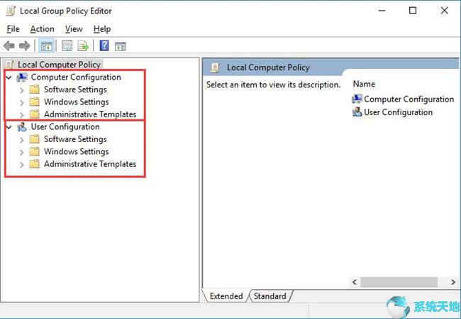Click the Forward arrow toolbar icon
The height and width of the screenshot is (319, 461).
click(24, 46)
